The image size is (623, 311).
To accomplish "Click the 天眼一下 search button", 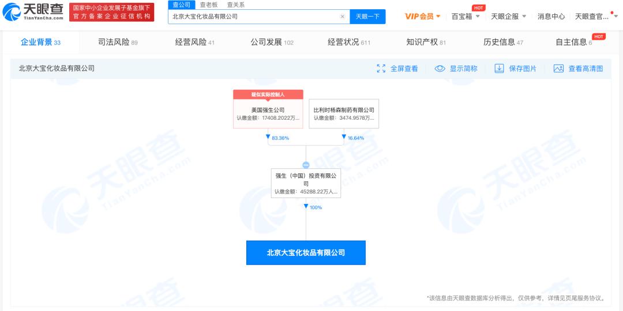I will [x=367, y=17].
